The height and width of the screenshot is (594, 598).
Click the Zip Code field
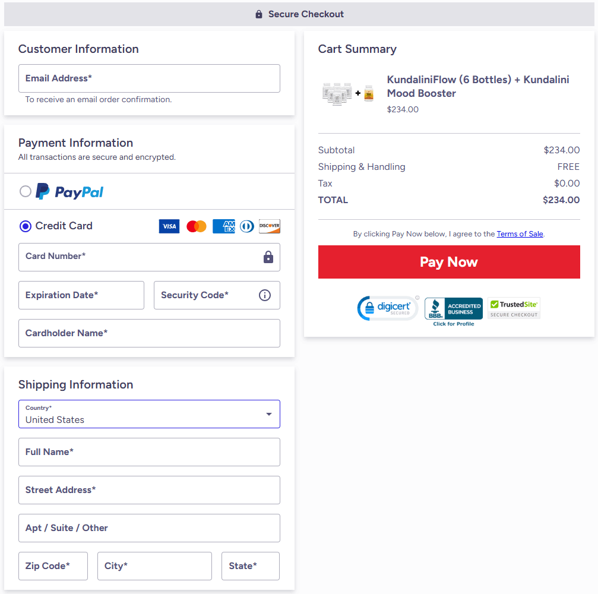click(x=53, y=566)
